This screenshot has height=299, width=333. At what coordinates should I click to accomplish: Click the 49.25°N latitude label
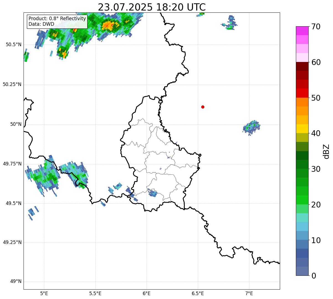coord(12,243)
